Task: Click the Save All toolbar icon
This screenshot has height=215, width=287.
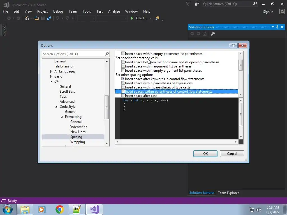Action: coord(49,18)
